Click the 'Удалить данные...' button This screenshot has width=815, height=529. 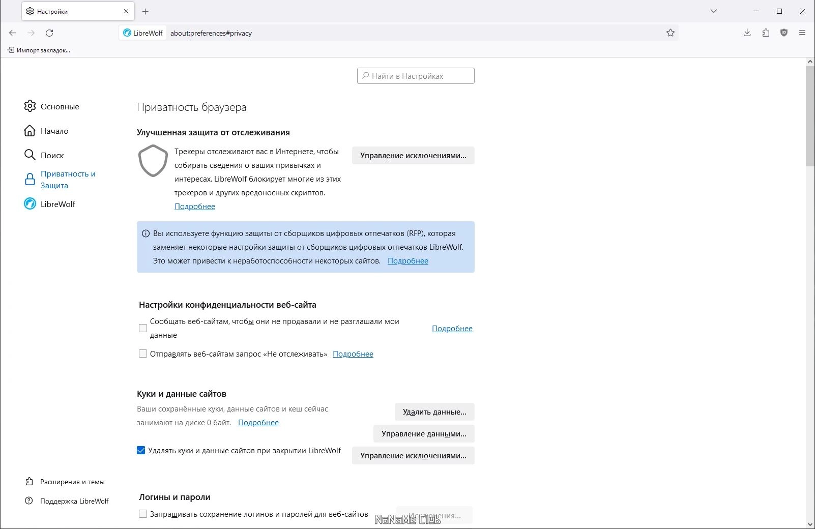(434, 412)
